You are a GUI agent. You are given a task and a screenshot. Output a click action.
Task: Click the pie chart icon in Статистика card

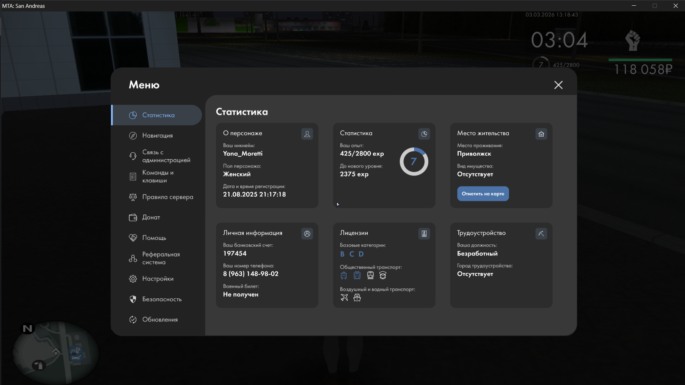pos(424,134)
